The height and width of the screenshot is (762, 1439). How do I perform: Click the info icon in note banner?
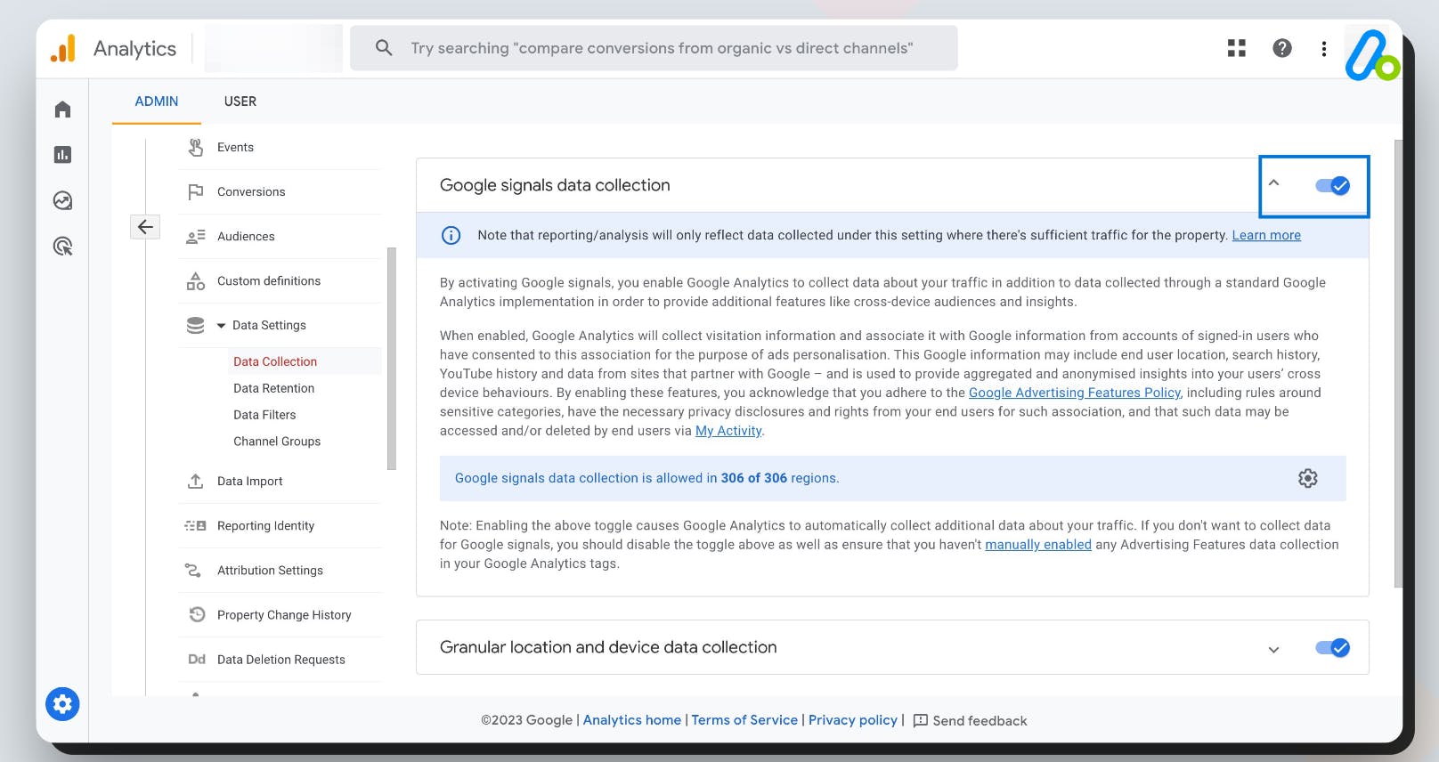click(x=451, y=235)
